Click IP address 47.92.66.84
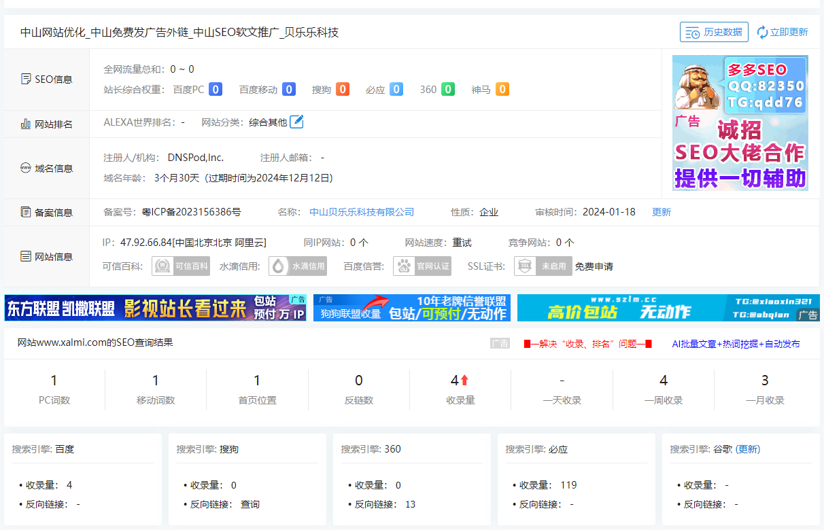 coord(146,243)
